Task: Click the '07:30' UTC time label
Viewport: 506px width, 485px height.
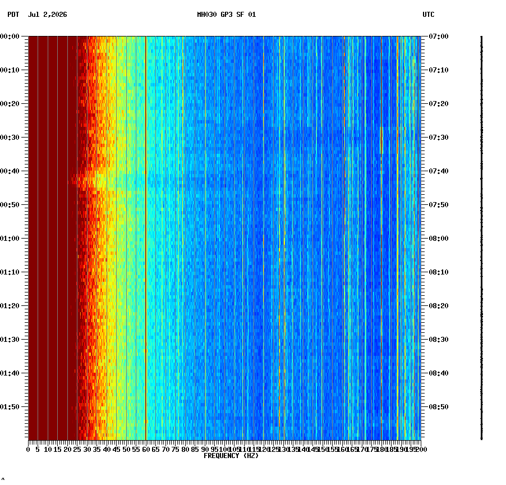Action: [439, 137]
